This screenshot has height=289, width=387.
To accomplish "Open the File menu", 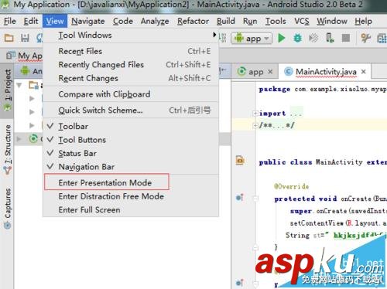I will 10,21.
